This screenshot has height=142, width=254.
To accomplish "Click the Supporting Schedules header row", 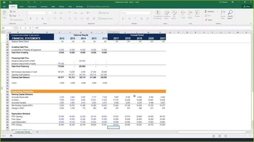I will tap(88, 91).
